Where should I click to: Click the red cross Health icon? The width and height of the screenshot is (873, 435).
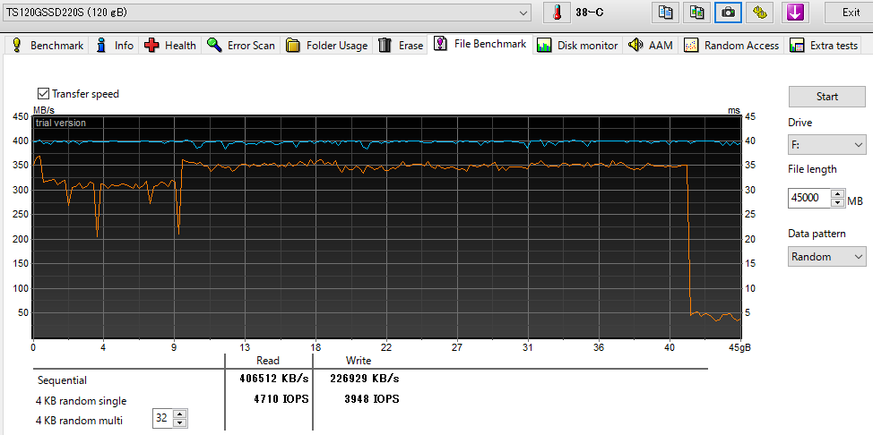pyautogui.click(x=151, y=46)
